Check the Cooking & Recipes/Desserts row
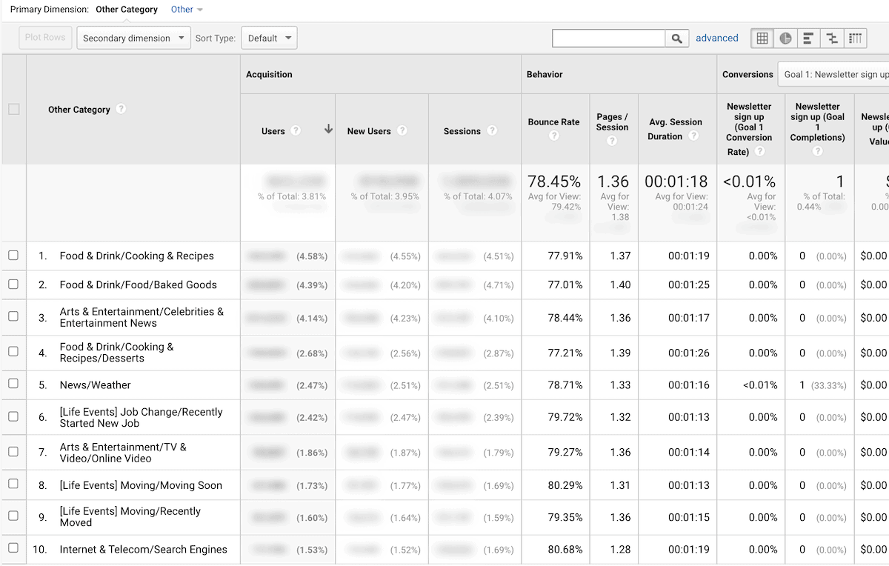 pos(13,352)
